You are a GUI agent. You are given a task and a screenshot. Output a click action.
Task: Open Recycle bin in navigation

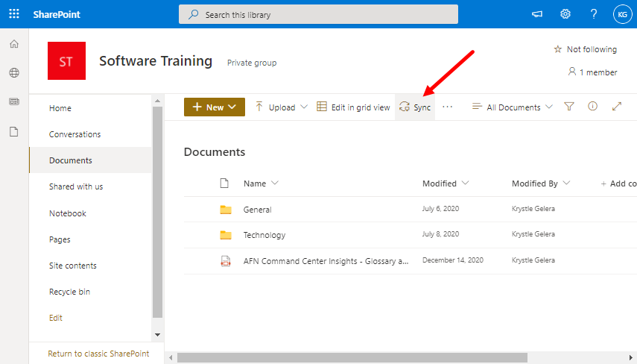69,292
